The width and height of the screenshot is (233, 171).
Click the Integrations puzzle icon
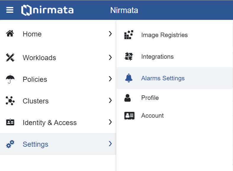[129, 57]
